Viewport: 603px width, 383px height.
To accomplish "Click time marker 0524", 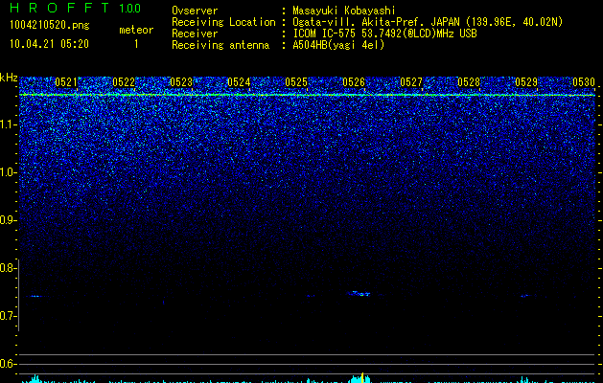I will coord(239,82).
